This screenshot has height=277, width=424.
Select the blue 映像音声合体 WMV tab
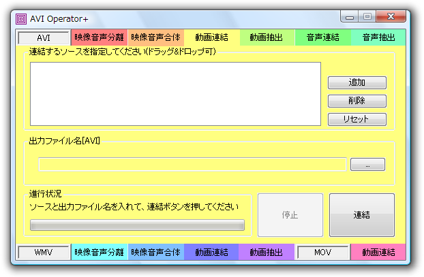[155, 252]
